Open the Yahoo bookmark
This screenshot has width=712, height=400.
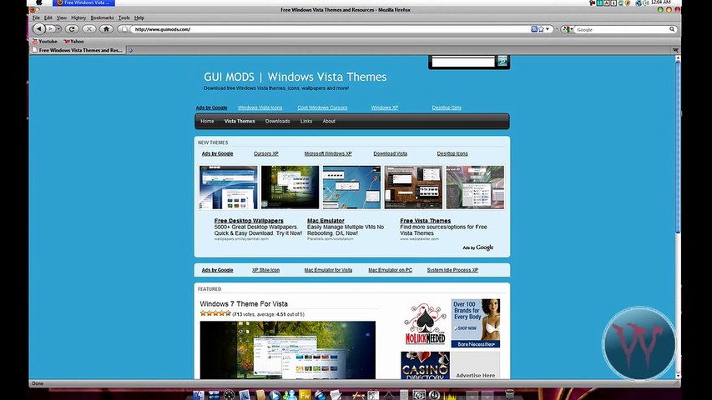[73, 42]
